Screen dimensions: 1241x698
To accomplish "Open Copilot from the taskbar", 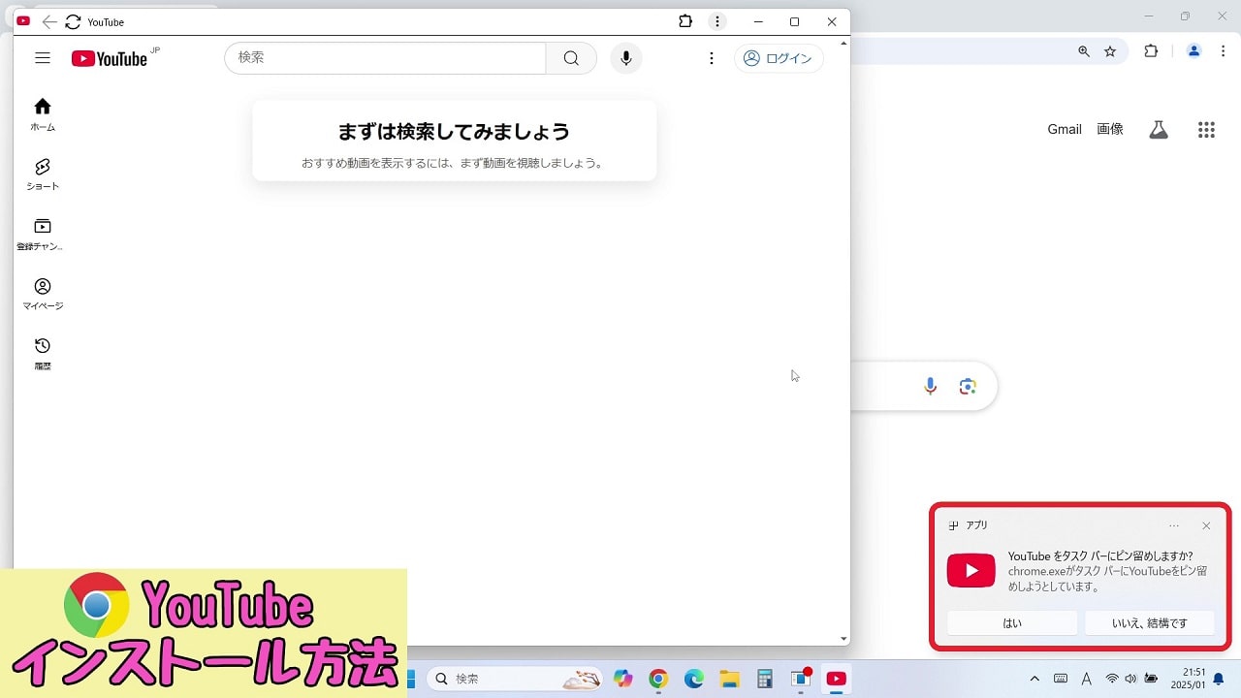I will (623, 680).
